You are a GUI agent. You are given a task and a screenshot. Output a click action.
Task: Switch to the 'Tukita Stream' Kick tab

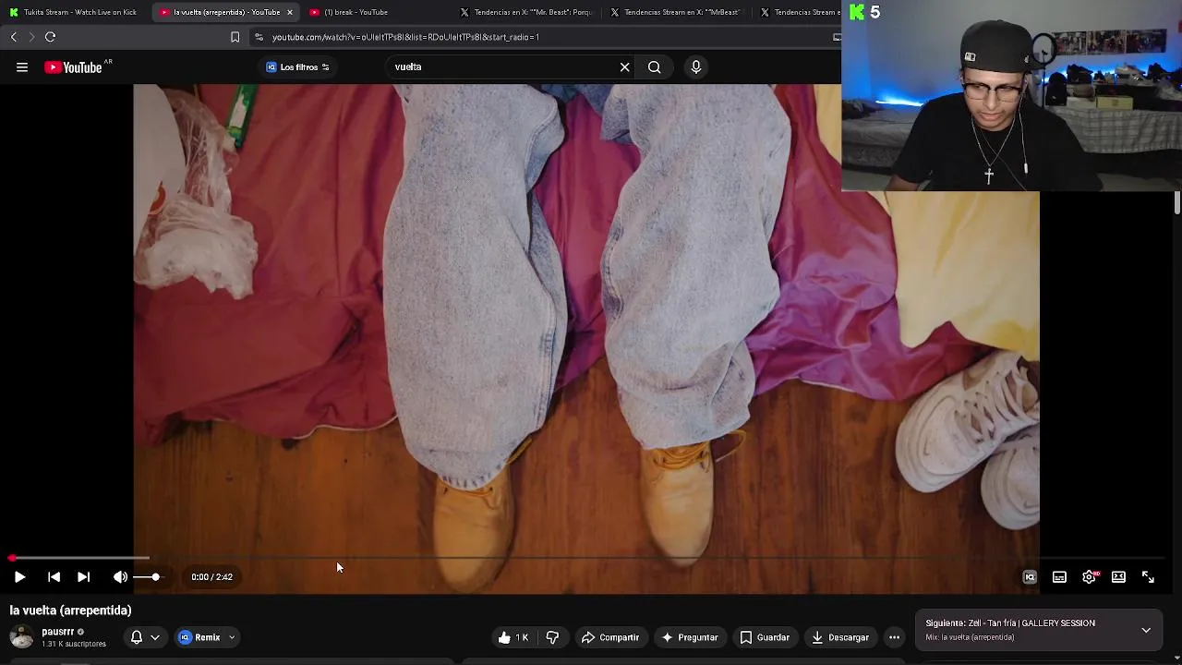pyautogui.click(x=74, y=12)
